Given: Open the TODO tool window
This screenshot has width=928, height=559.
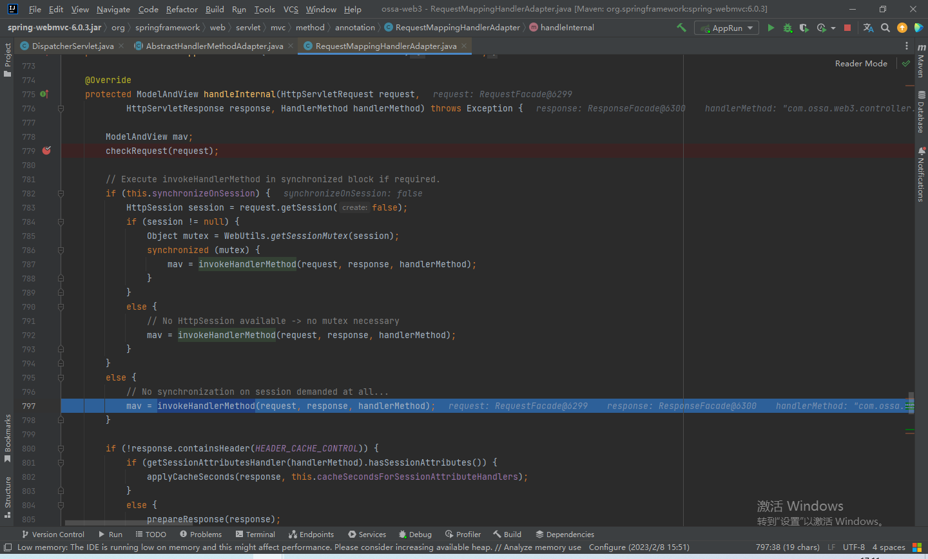Looking at the screenshot, I should coord(151,535).
